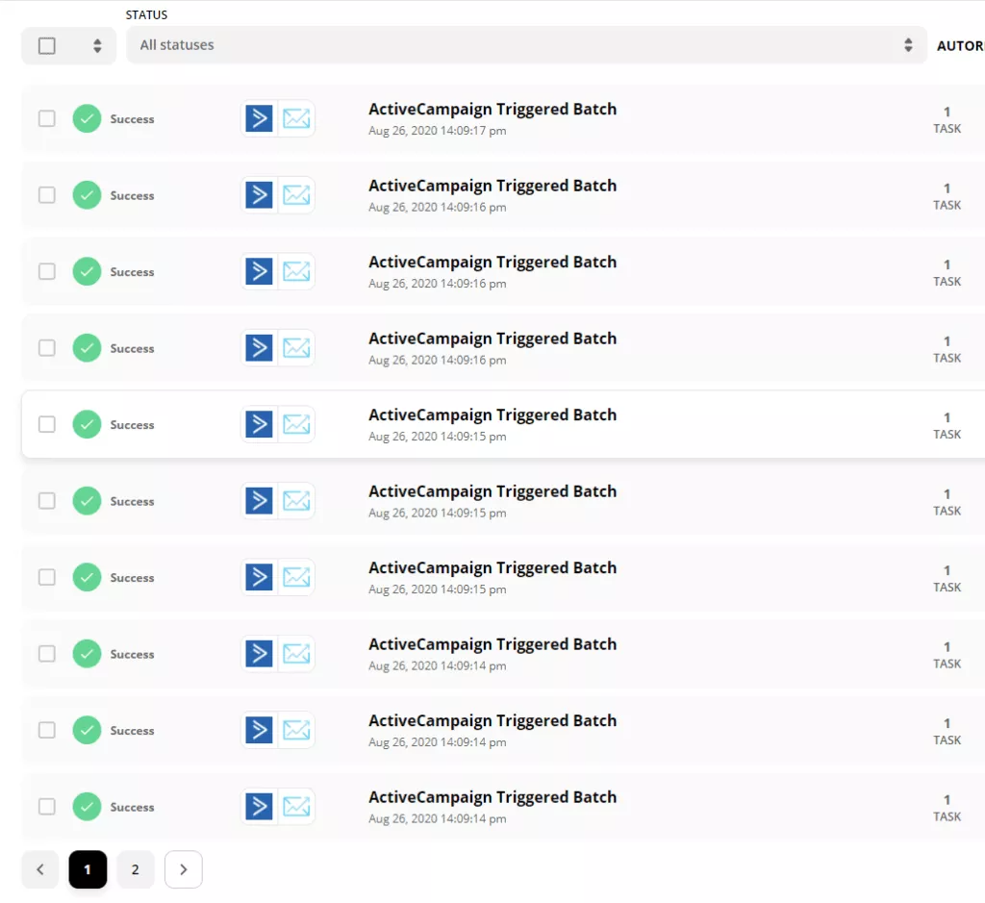985x903 pixels.
Task: Click the ActiveCampaign icon in the last 14:09:14 run
Action: click(x=259, y=806)
